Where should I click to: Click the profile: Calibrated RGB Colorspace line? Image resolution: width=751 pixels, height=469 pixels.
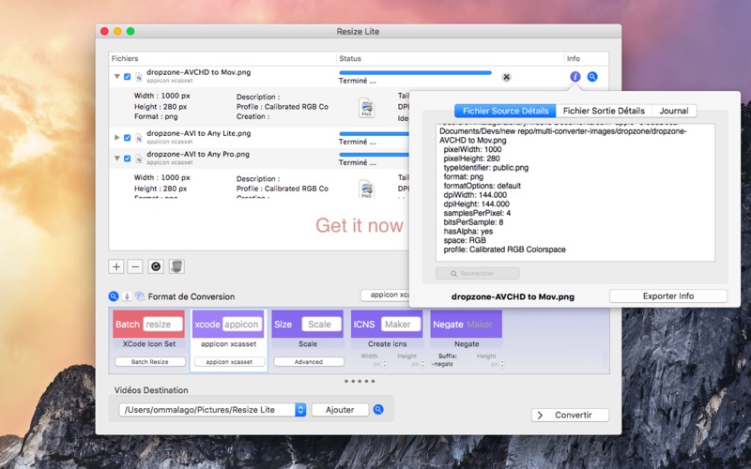[504, 250]
